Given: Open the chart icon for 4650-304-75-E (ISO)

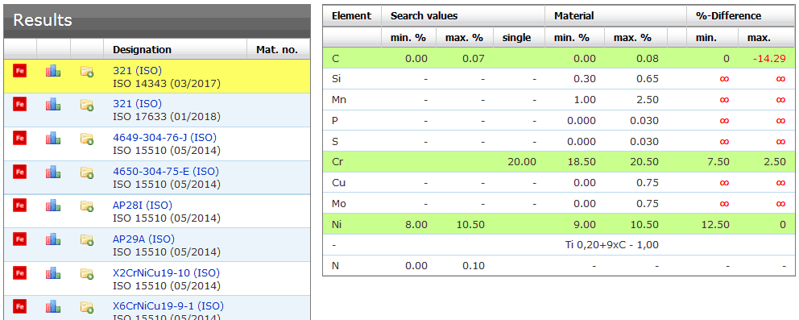Looking at the screenshot, I should 53,172.
